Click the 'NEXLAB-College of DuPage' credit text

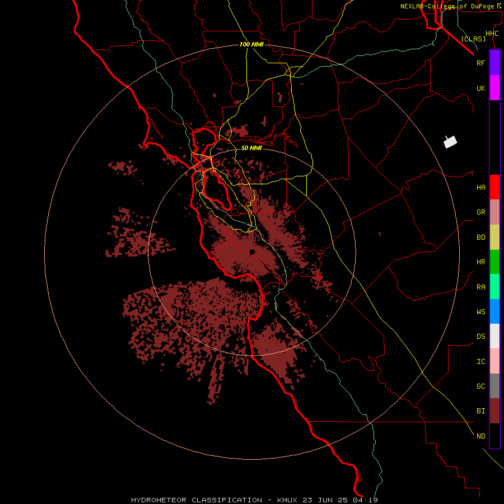pyautogui.click(x=448, y=6)
